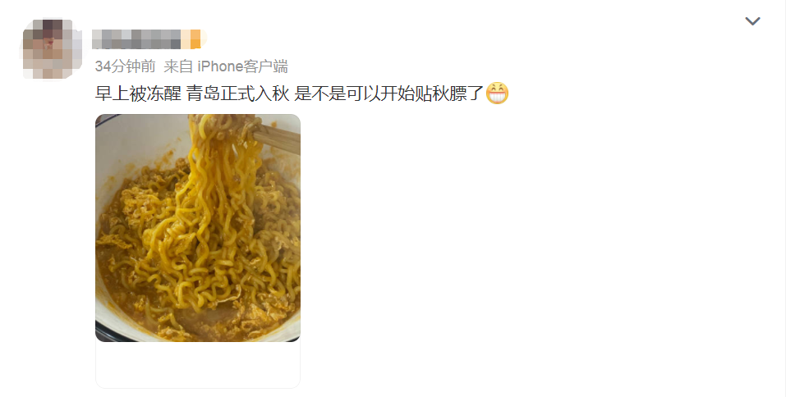Open the poster's blurred profile avatar
The height and width of the screenshot is (397, 786).
click(52, 49)
